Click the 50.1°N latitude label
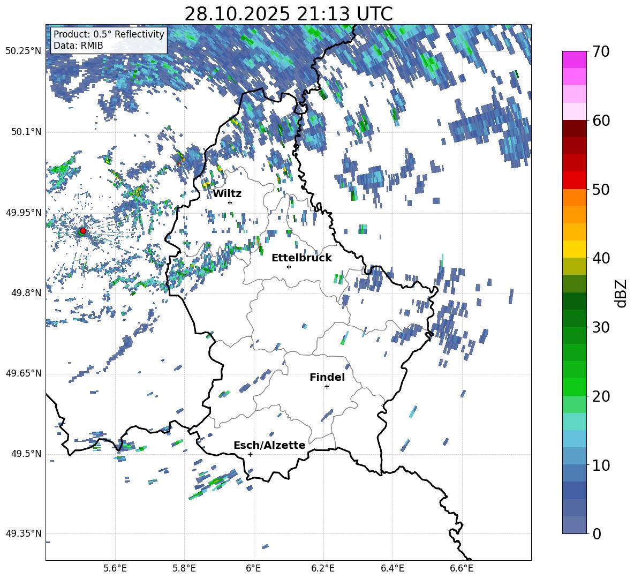Image resolution: width=634 pixels, height=579 pixels. 26,132
